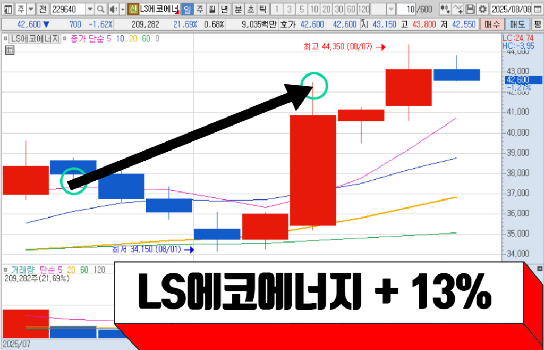The image size is (544, 350).
Task: Click the 시 43,150 open price value
Action: click(384, 24)
